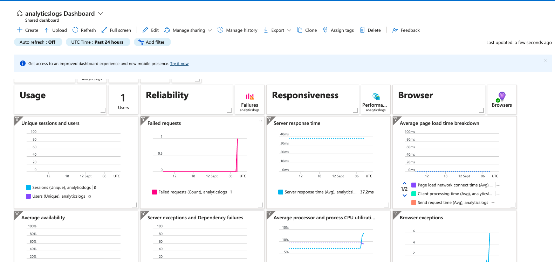
Task: Click the Send request time orange swatch
Action: 414,203
